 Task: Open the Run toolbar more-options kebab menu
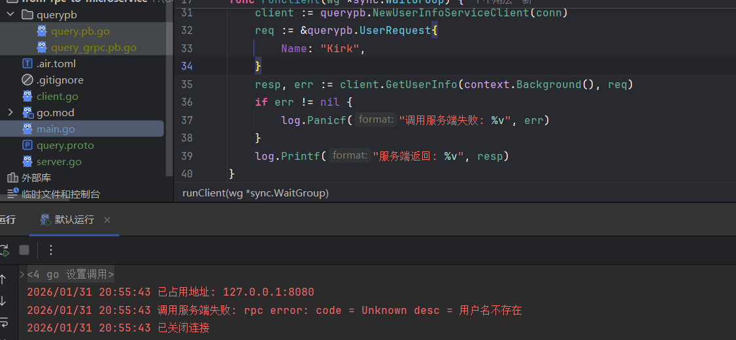click(51, 250)
